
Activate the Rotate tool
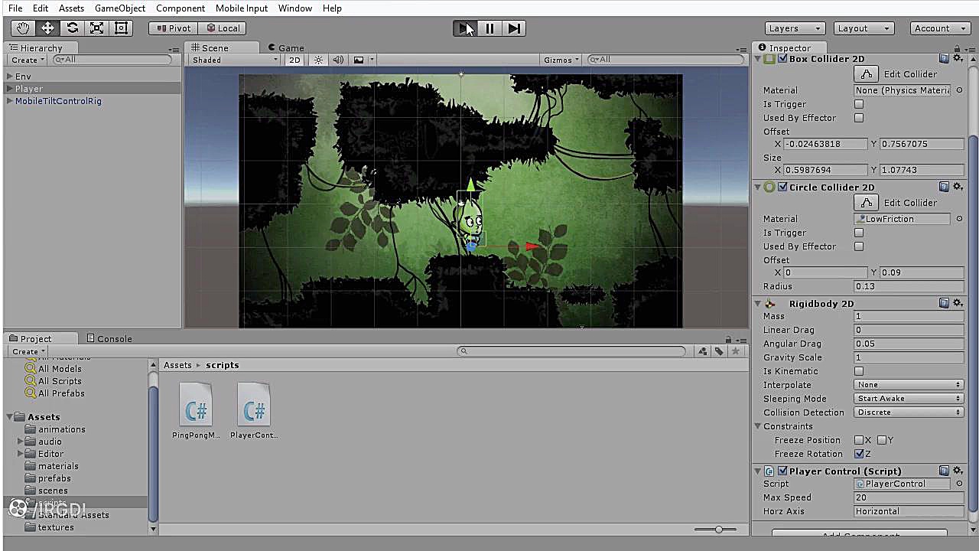(x=72, y=28)
